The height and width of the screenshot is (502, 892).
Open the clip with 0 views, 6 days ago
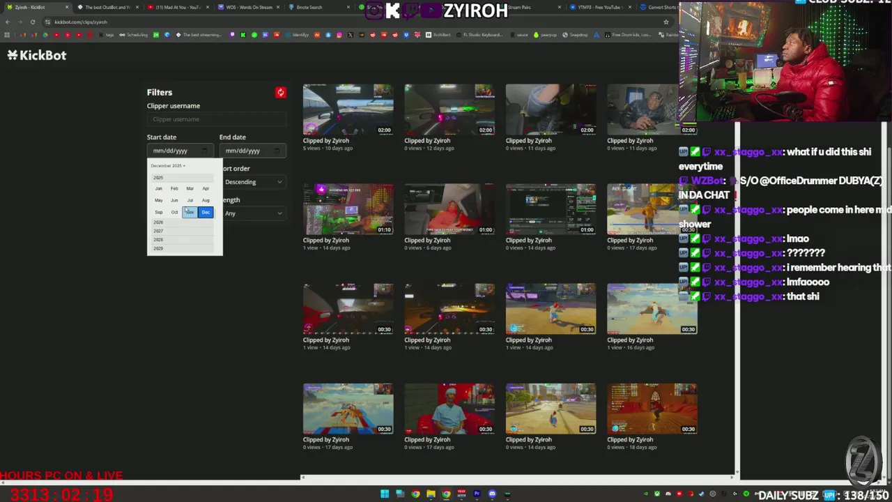coord(449,209)
